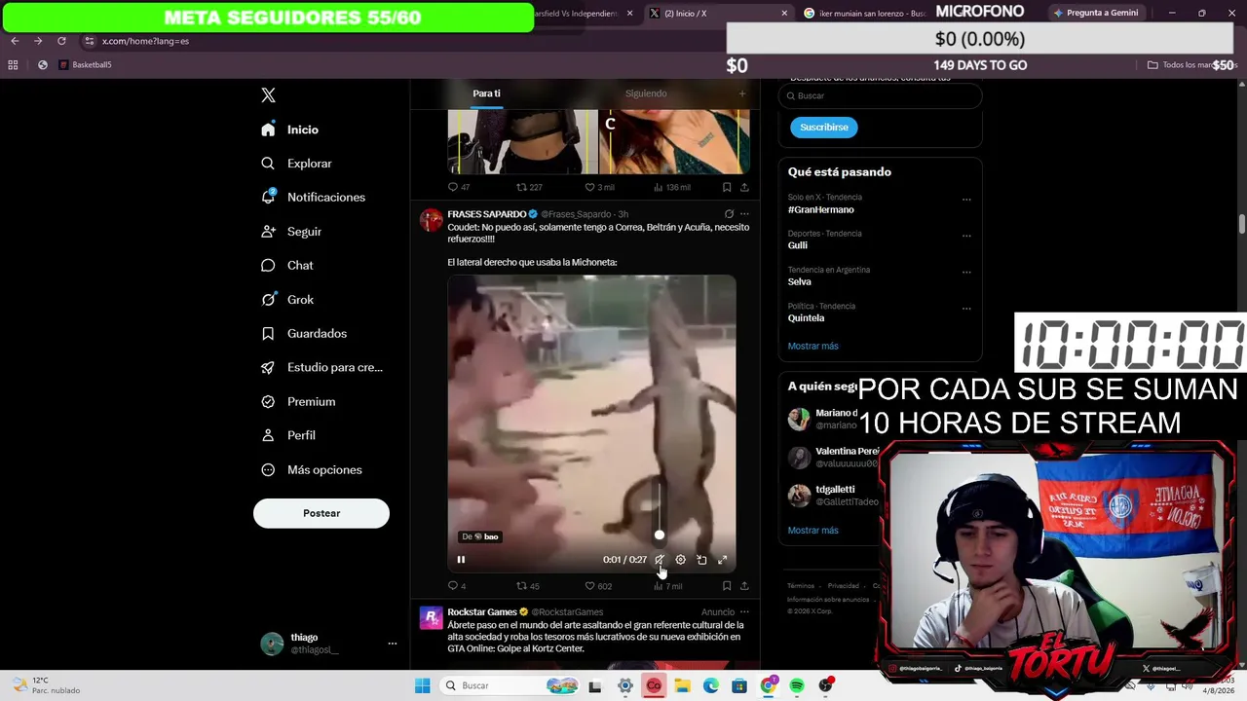
Task: Open Spotify from the taskbar
Action: pyautogui.click(x=797, y=686)
